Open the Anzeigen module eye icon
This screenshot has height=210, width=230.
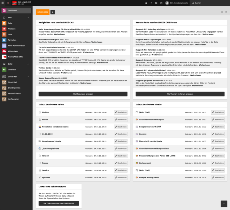coord(4,29)
